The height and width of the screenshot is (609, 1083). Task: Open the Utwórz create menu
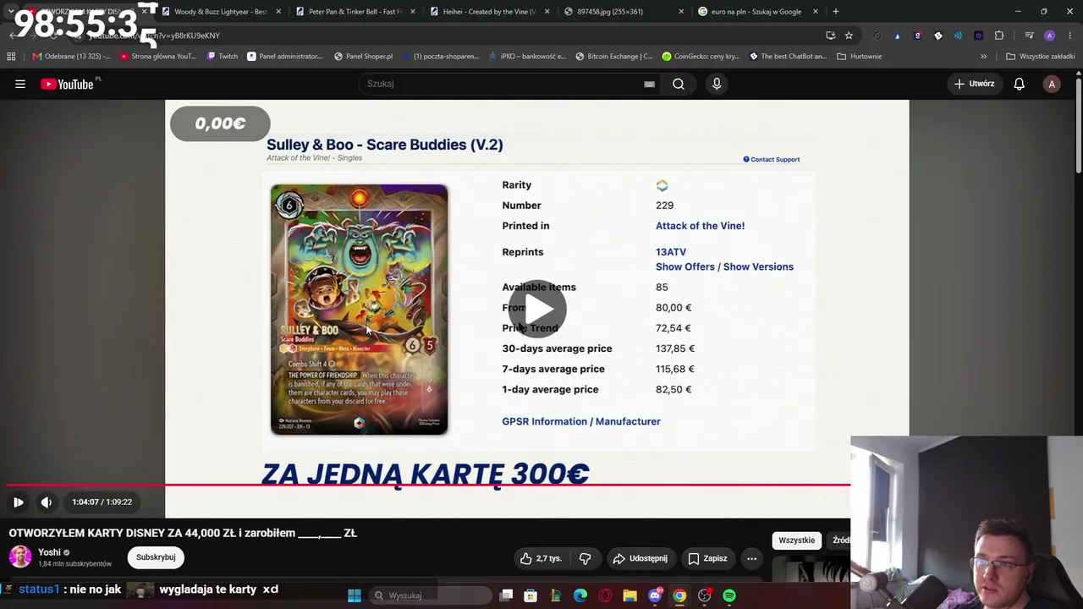(x=975, y=84)
